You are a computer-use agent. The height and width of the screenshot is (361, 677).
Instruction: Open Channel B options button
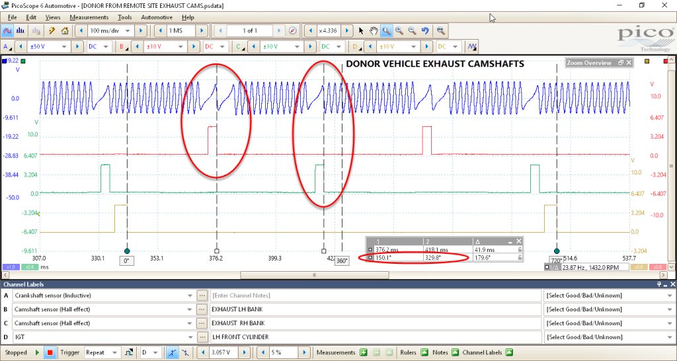point(122,47)
